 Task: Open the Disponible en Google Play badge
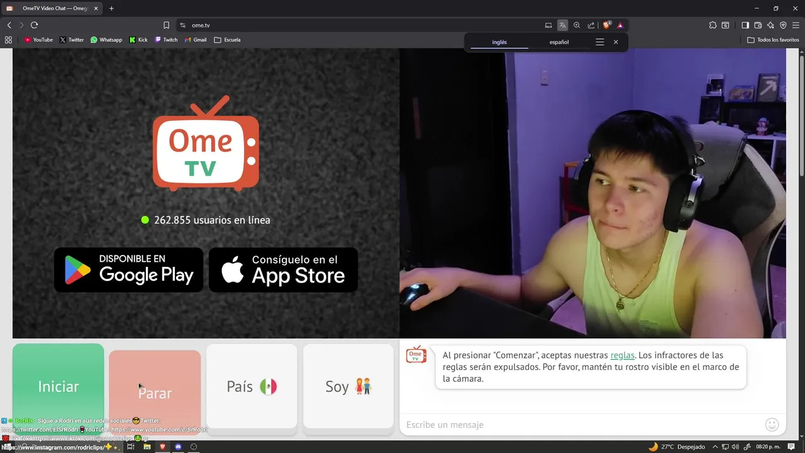coord(128,269)
